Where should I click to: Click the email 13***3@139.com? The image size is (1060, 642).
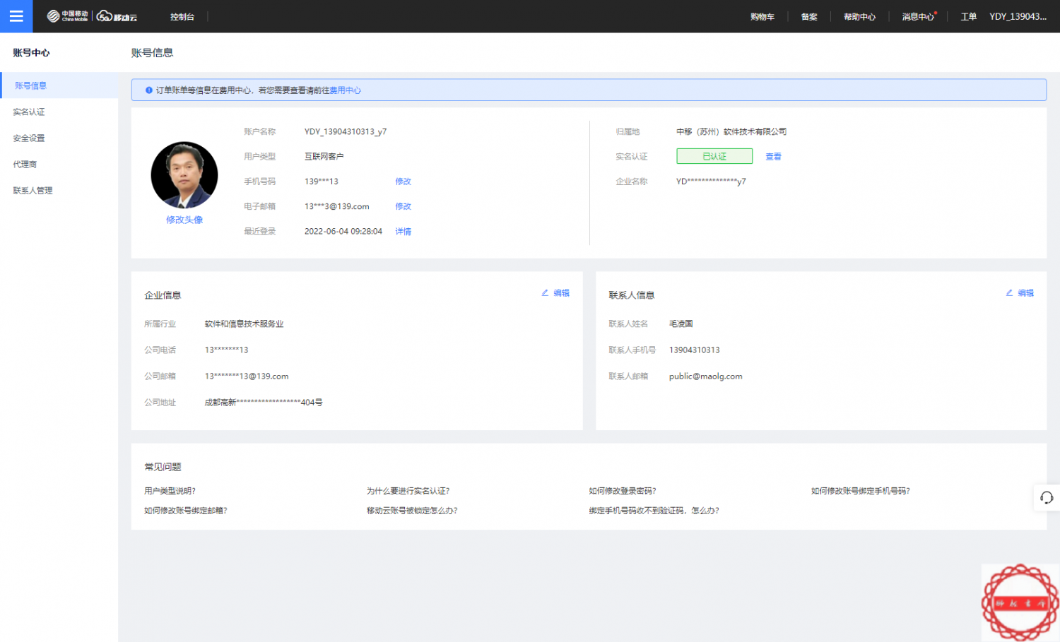pyautogui.click(x=337, y=206)
